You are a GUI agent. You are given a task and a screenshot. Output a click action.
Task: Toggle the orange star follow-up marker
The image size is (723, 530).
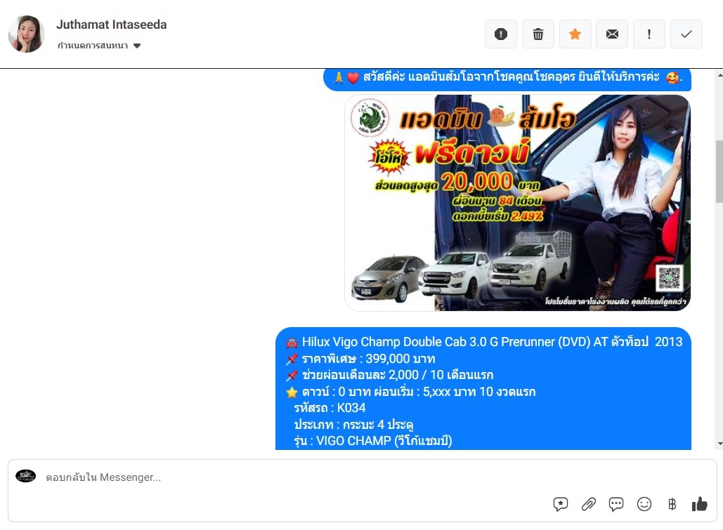pyautogui.click(x=575, y=34)
